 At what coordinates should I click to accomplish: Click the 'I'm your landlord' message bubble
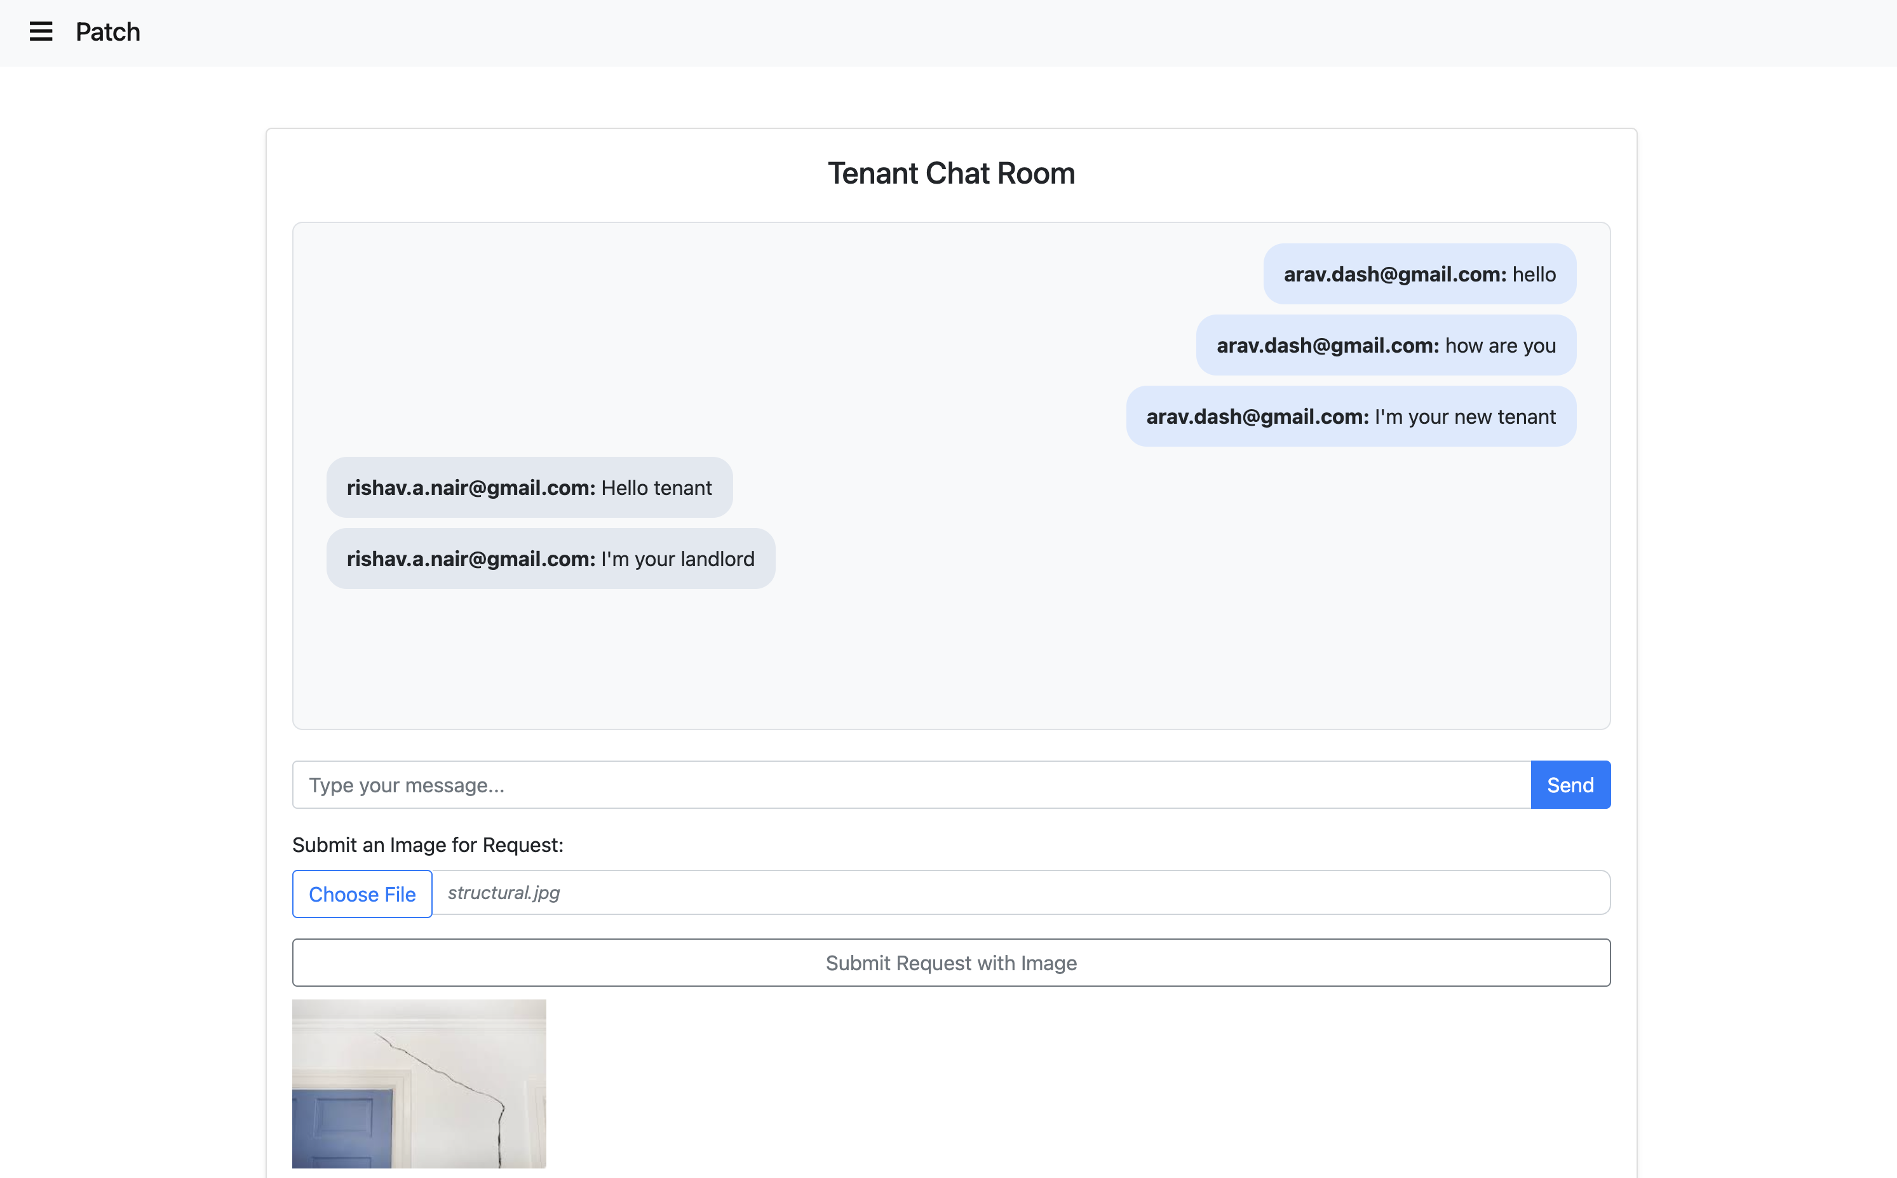tap(550, 559)
